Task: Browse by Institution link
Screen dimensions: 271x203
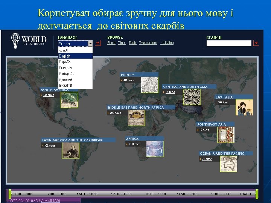Action: (167, 42)
